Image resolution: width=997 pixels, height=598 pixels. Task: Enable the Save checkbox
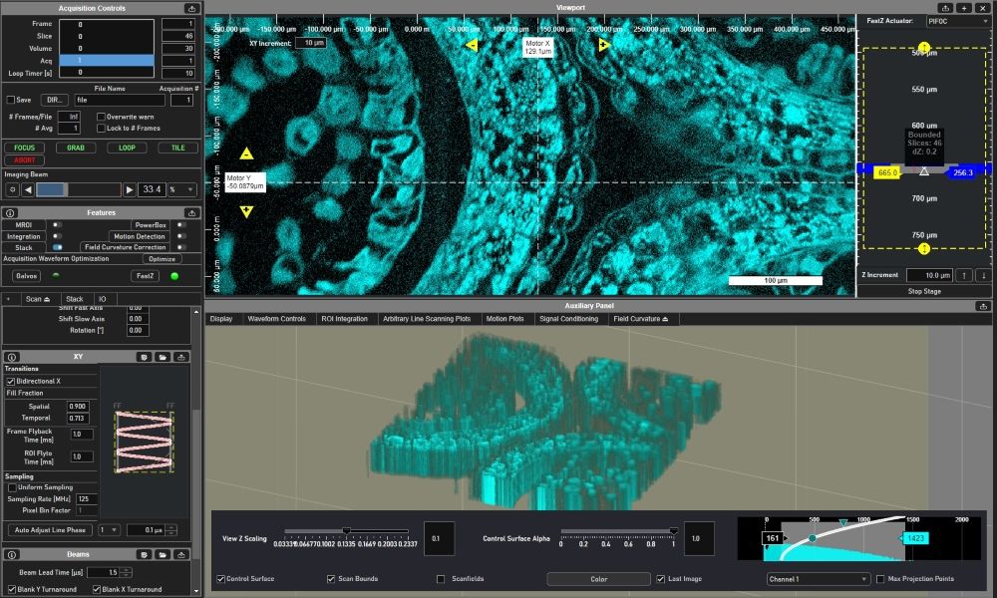click(11, 100)
